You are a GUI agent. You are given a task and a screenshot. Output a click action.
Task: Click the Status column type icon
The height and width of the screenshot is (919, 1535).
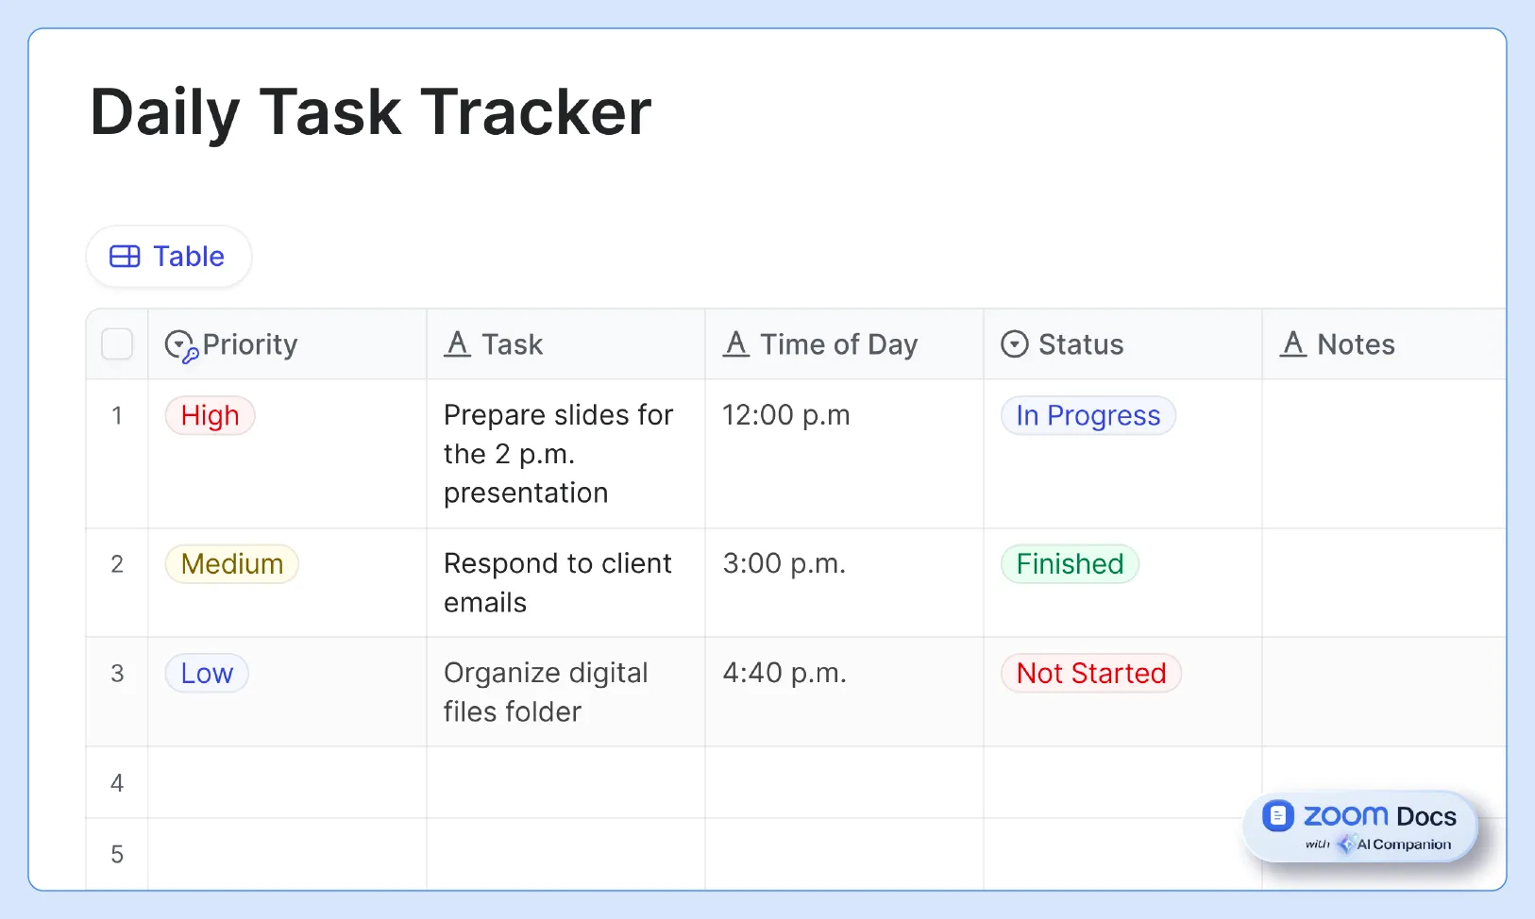pyautogui.click(x=1014, y=344)
